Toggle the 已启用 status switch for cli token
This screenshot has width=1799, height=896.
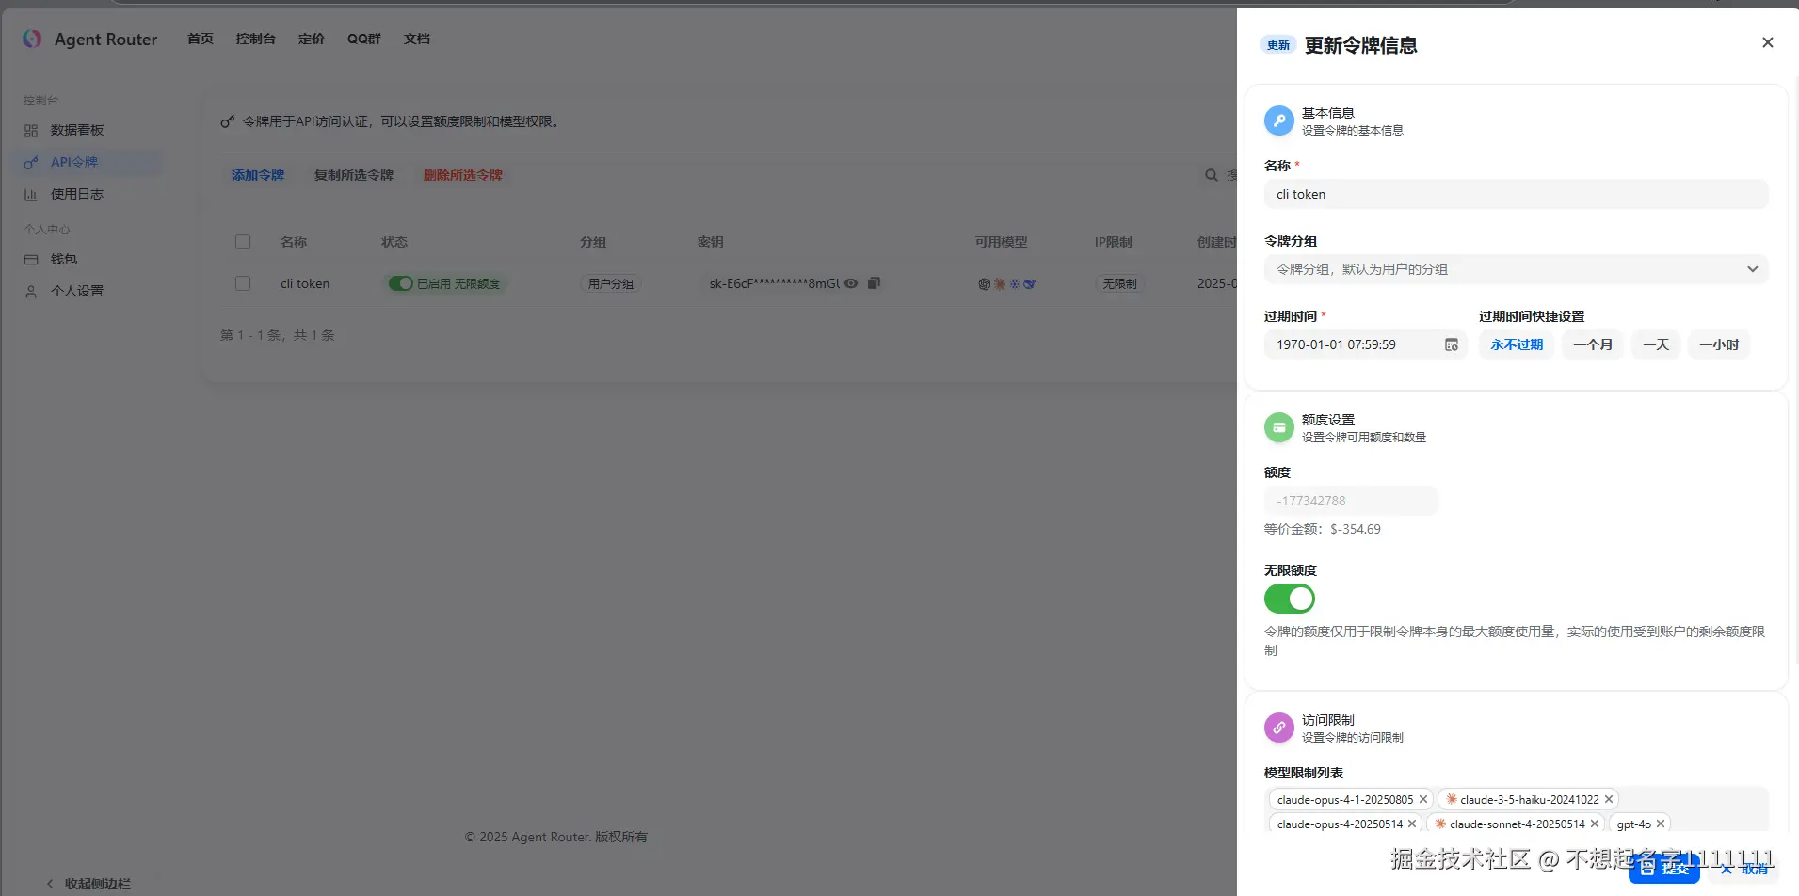point(401,283)
